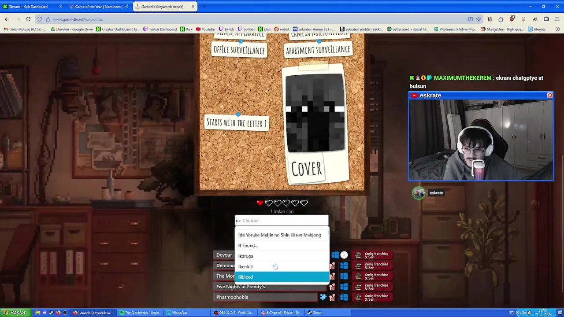Click the Windows icon in Phasmophobia row
Screen dimensions: 564x317
coord(344,297)
